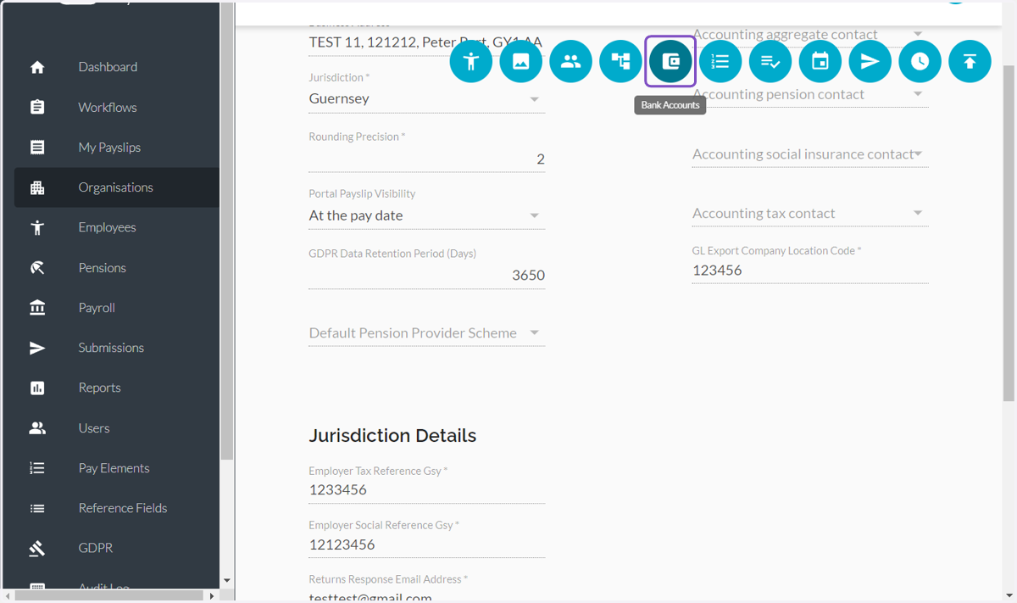Go to Dashboard via home icon
Image resolution: width=1017 pixels, height=603 pixels.
click(37, 67)
